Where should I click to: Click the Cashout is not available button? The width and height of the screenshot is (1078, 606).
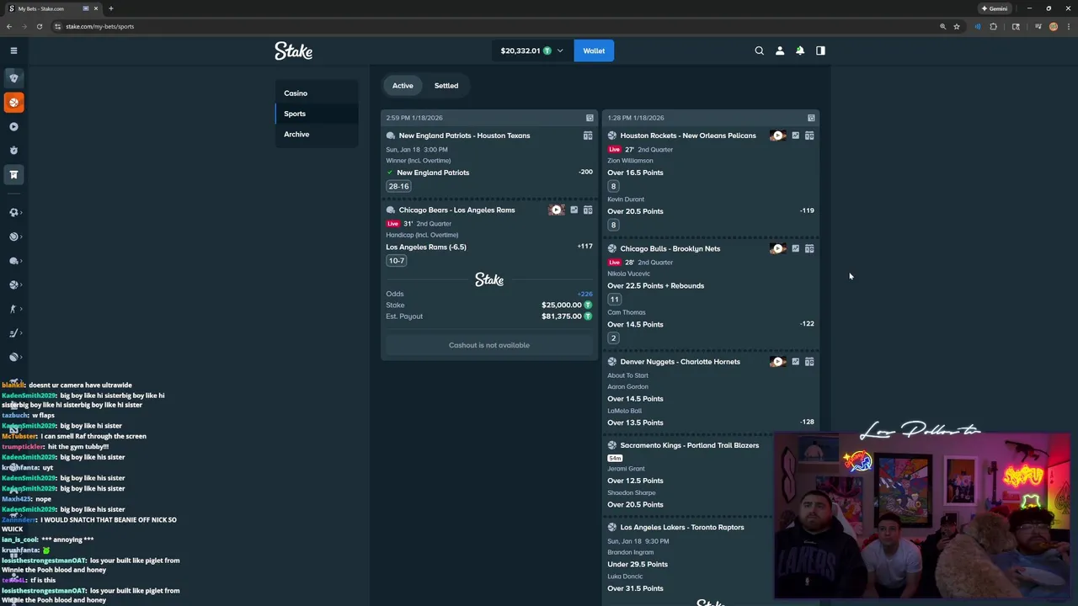(x=489, y=345)
